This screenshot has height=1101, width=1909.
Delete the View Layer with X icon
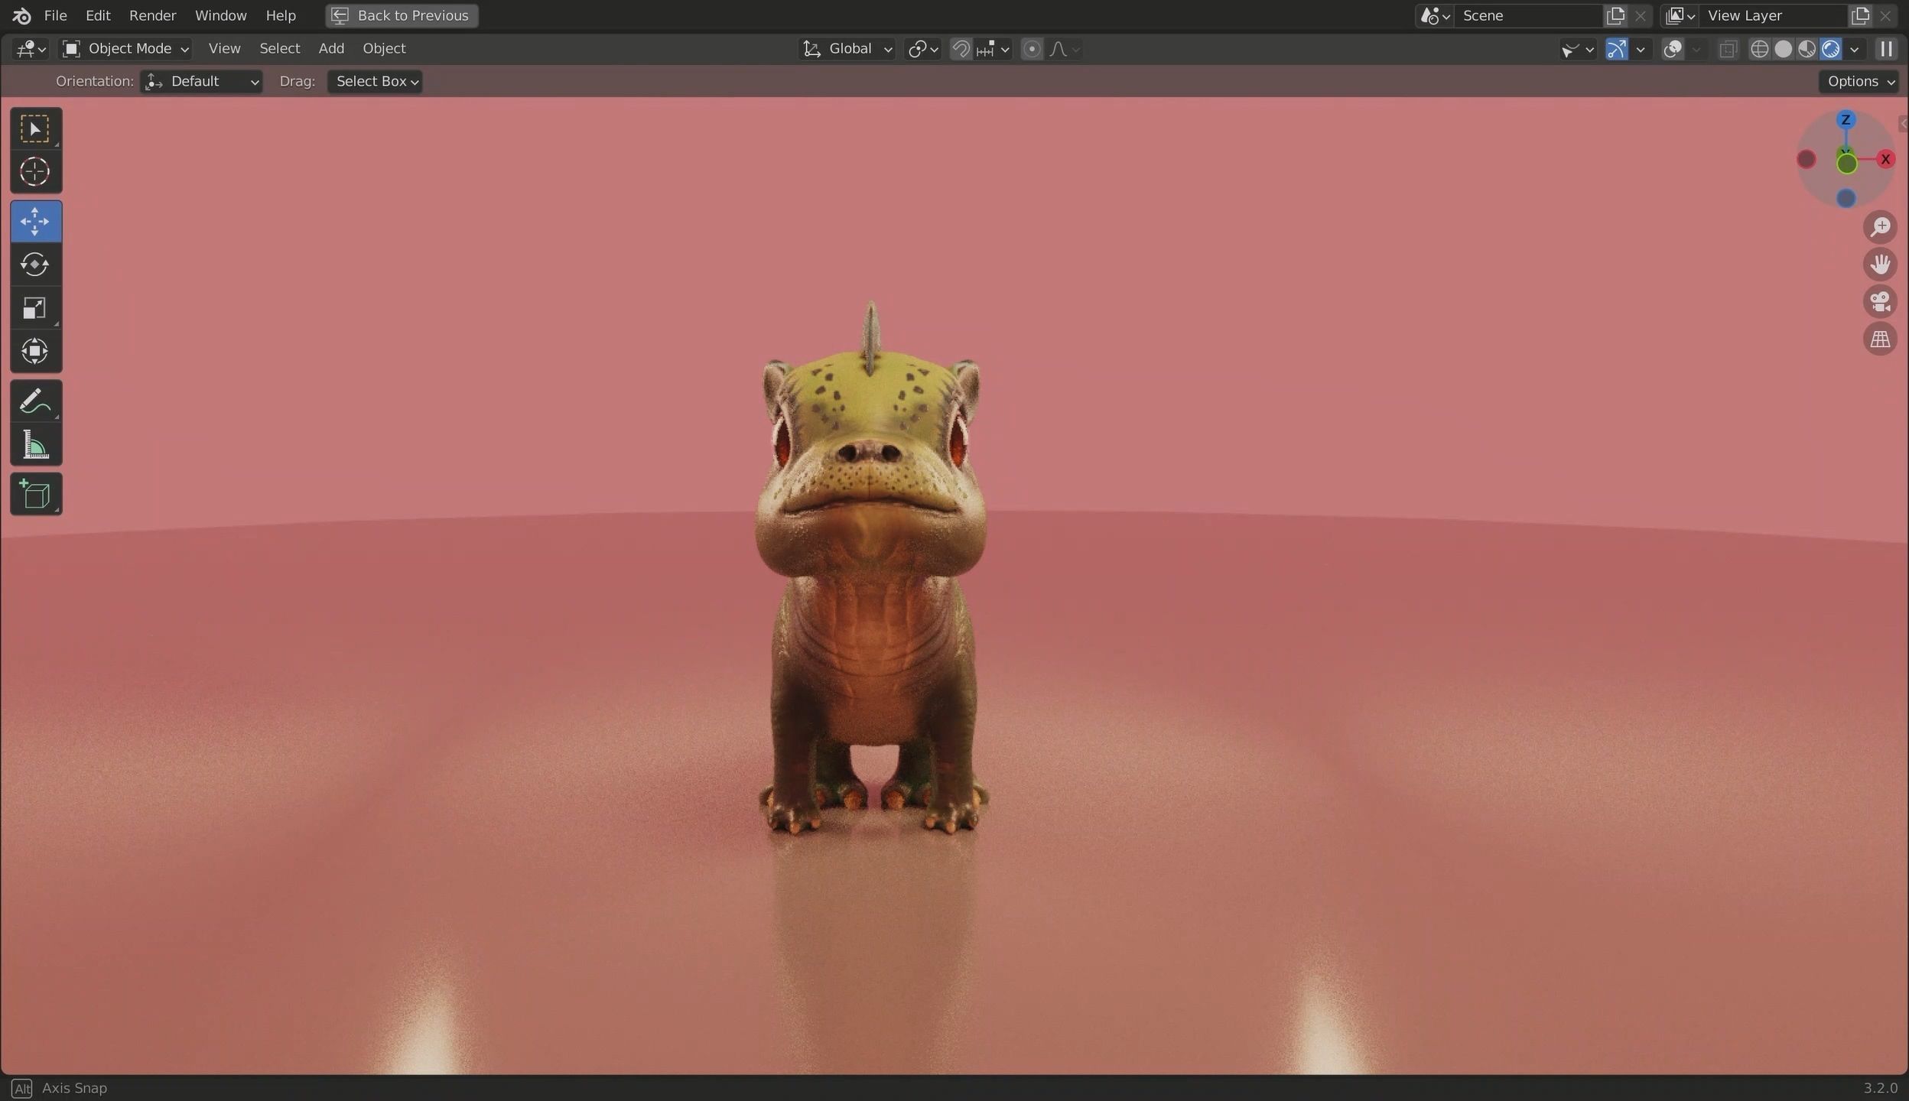click(x=1885, y=15)
